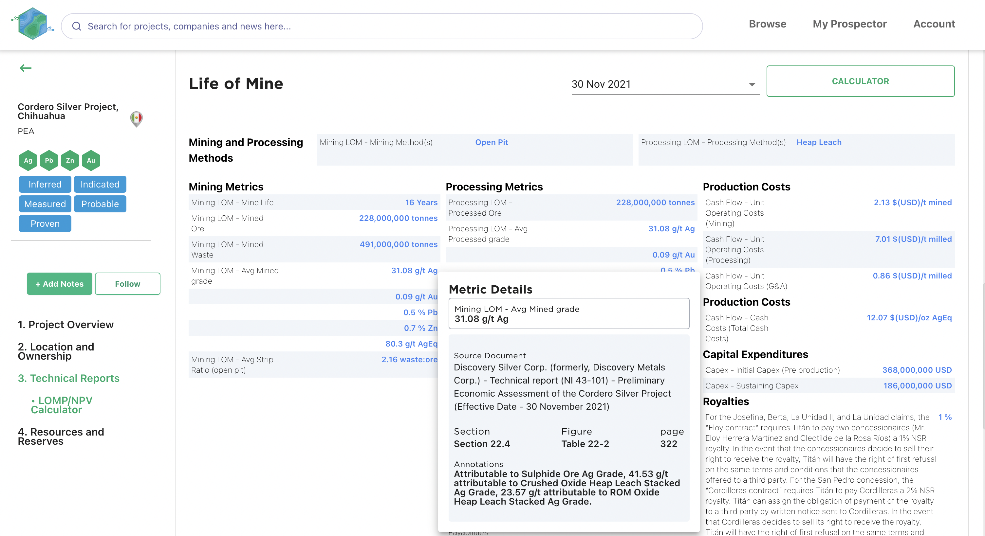This screenshot has width=985, height=536.
Task: Open the CALCULATOR
Action: click(x=860, y=81)
